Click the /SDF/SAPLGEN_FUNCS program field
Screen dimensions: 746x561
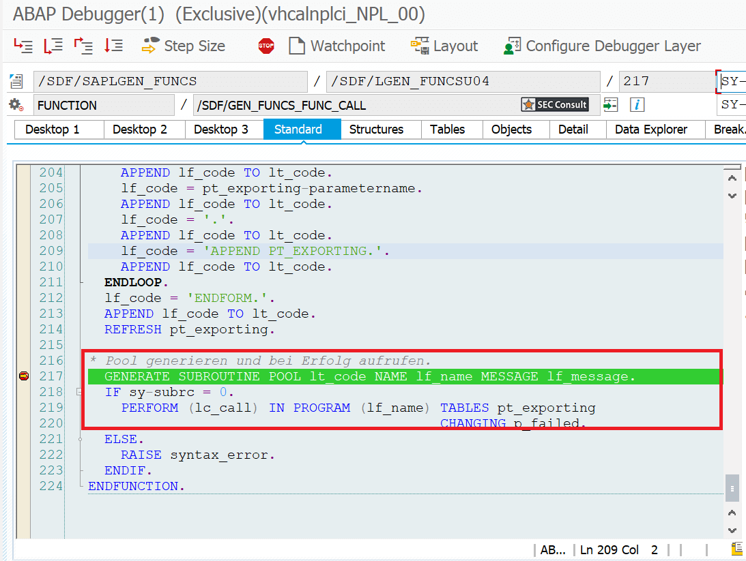tap(171, 81)
